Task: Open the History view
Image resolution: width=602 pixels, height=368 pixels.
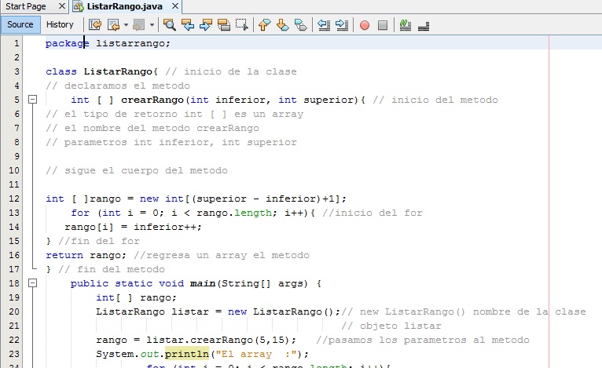Action: point(60,24)
